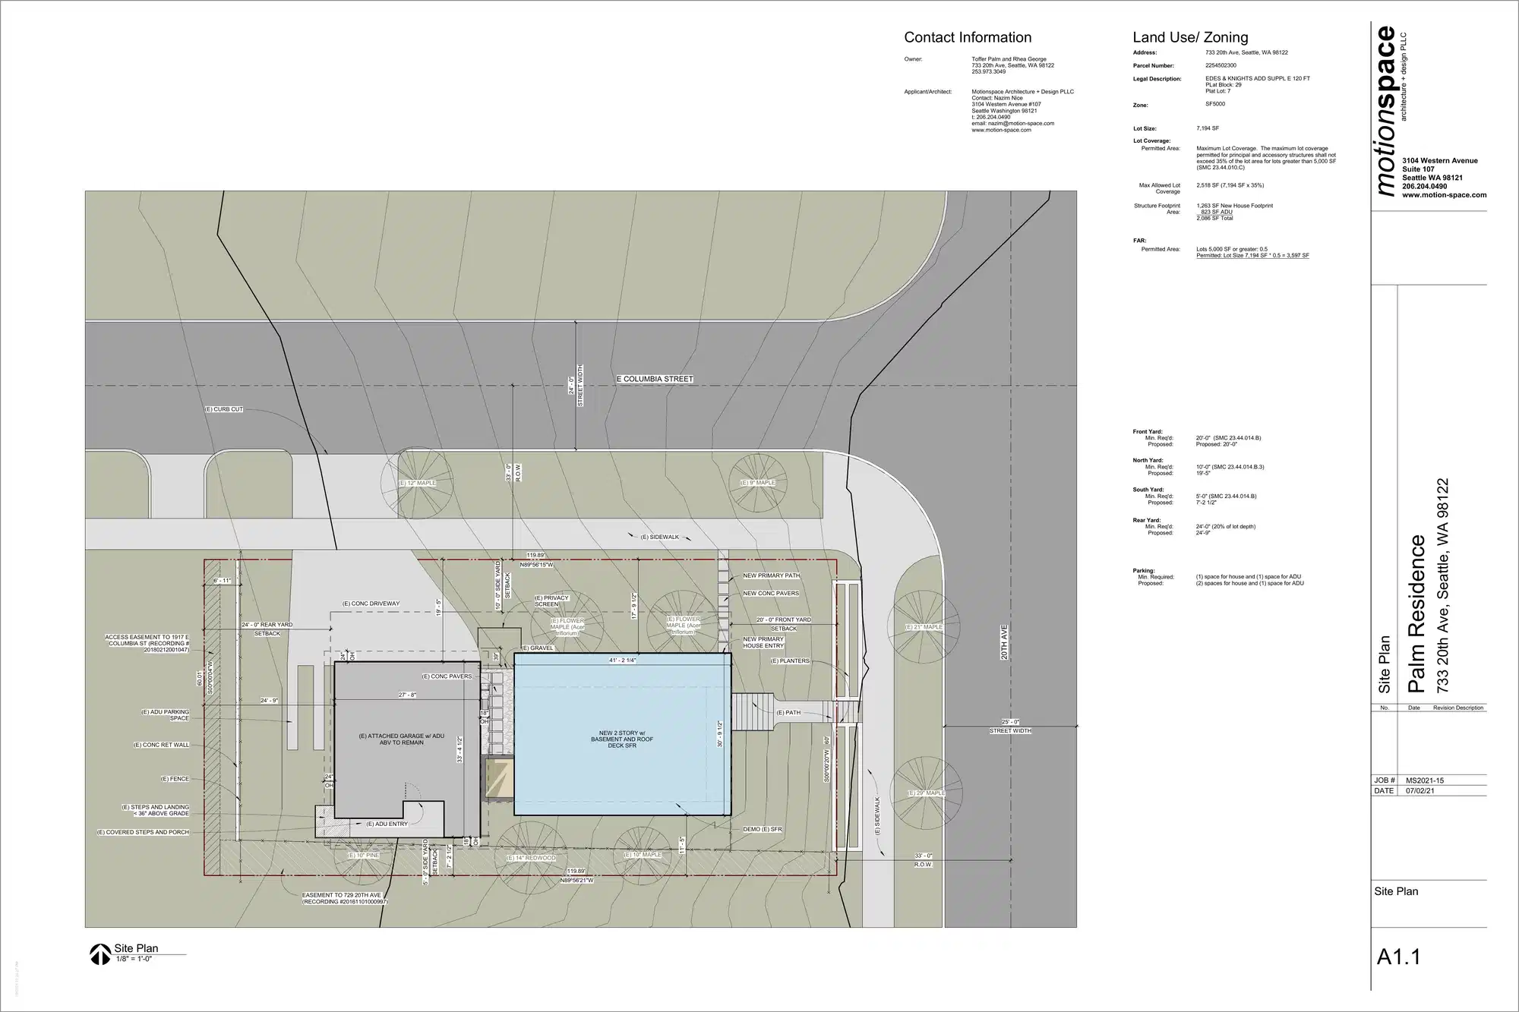Screen dimensions: 1519x1012
Task: Click the '(E) CONC DRIVEWAY' annotation
Action: pos(371,604)
